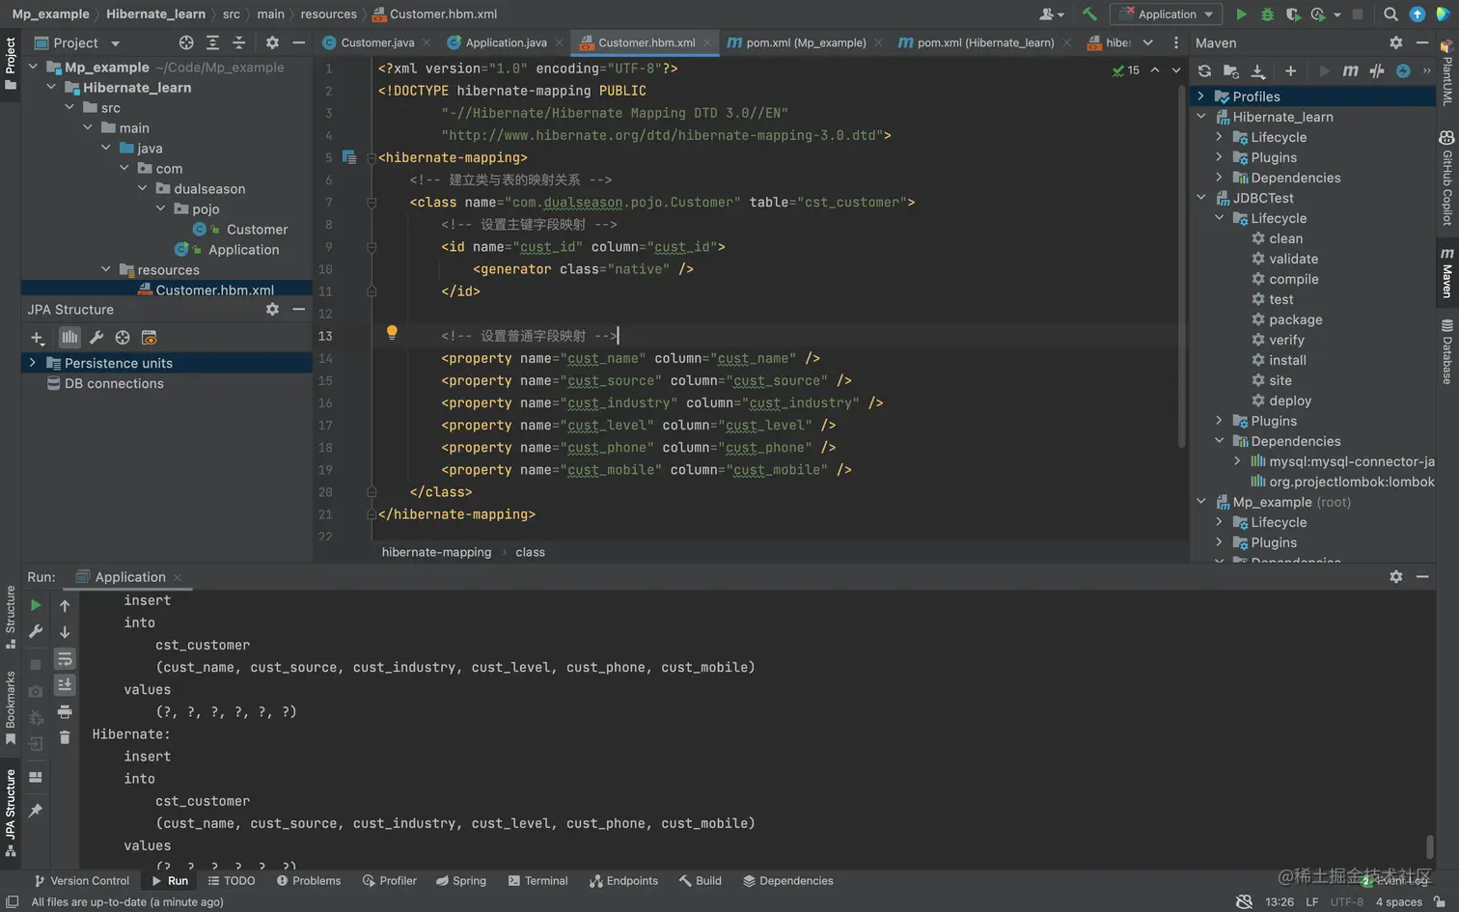The height and width of the screenshot is (912, 1459).
Task: Click the Run console vertical scrollbar
Action: (x=1430, y=846)
